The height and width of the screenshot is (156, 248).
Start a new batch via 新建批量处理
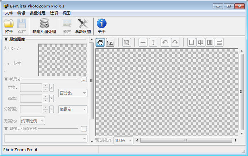pyautogui.click(x=44, y=26)
